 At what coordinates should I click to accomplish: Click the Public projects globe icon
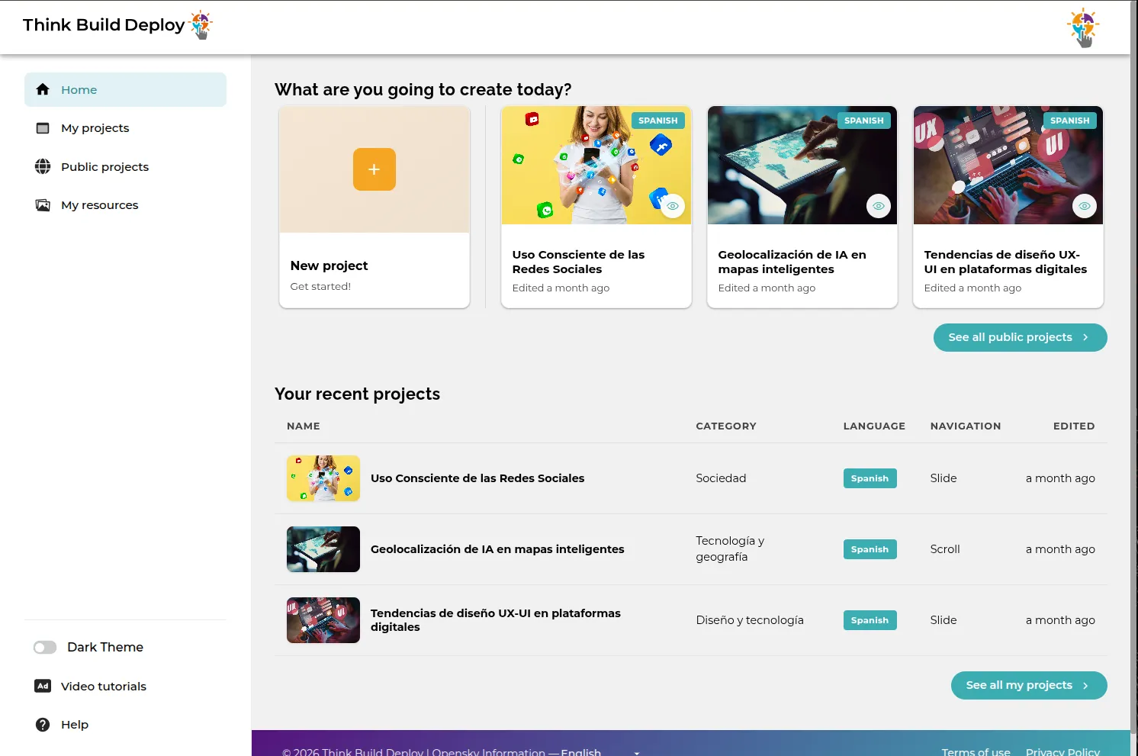[x=43, y=166]
